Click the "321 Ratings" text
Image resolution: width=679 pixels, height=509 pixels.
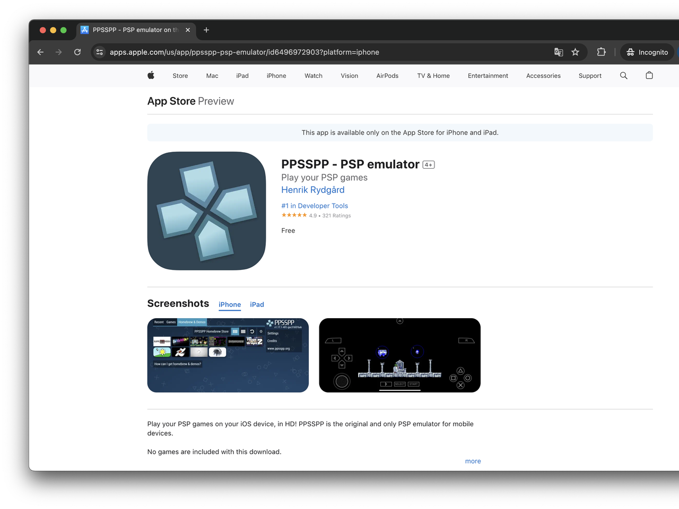click(x=336, y=216)
